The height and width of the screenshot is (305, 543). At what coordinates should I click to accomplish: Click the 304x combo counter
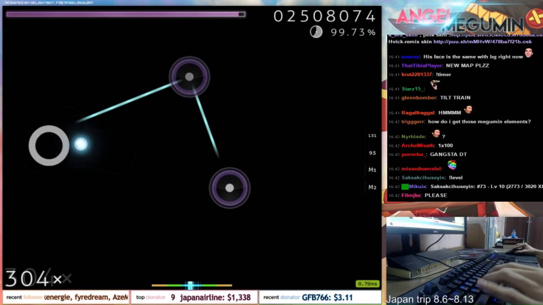(33, 279)
